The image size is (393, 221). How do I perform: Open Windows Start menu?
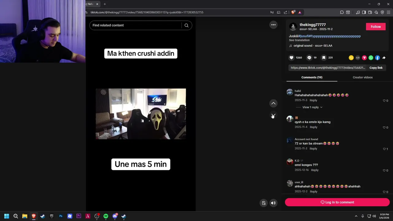[6, 216]
